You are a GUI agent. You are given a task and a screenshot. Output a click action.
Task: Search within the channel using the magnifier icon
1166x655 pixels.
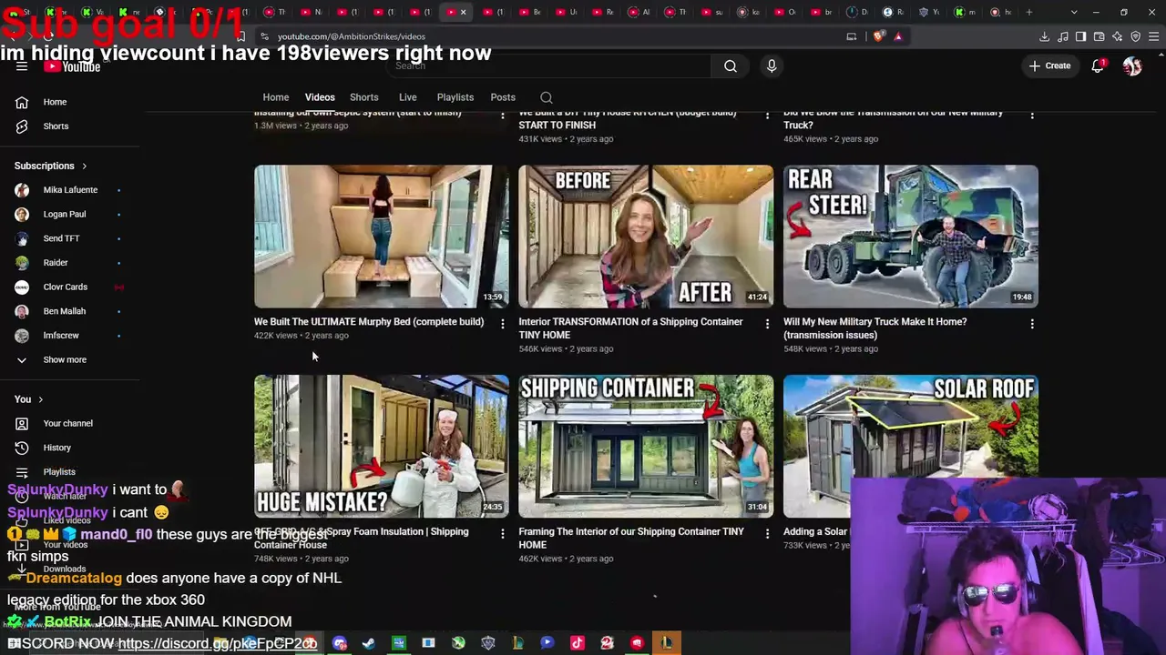pyautogui.click(x=547, y=97)
